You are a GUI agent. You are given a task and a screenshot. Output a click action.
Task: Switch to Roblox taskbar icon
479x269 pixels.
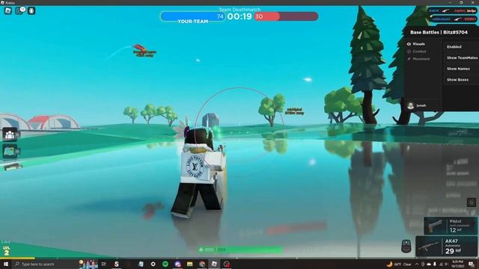pos(214,264)
